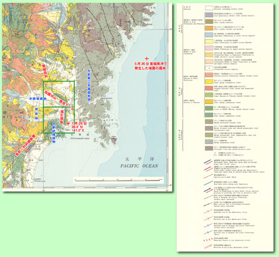Select the white Holocene legend swatch
The image size is (279, 257).
(209, 8)
